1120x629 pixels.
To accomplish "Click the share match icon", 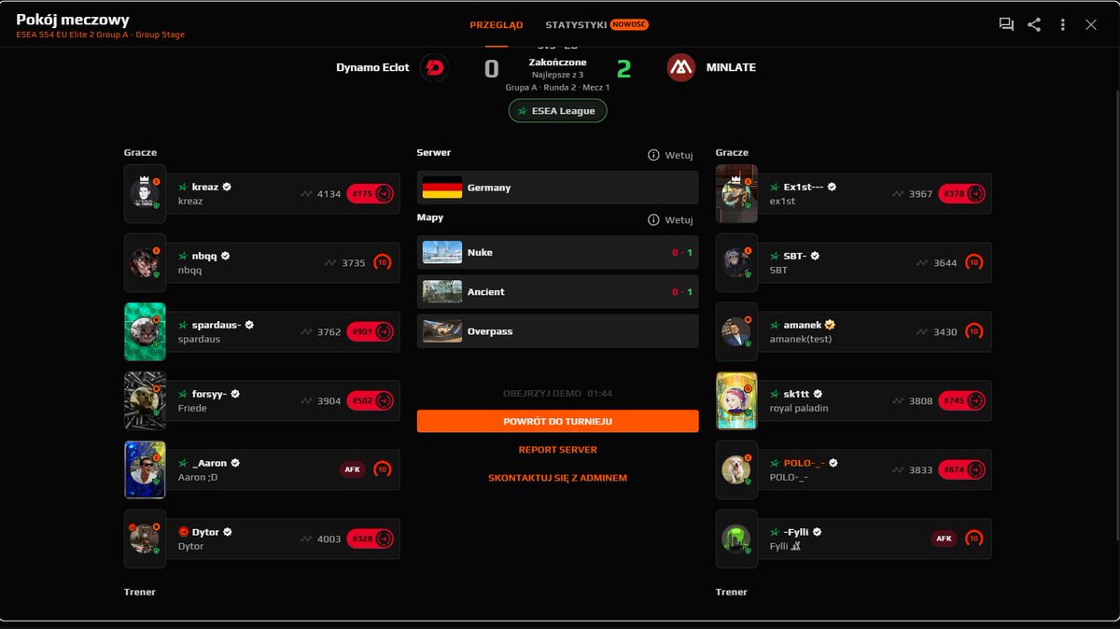I will (1034, 25).
